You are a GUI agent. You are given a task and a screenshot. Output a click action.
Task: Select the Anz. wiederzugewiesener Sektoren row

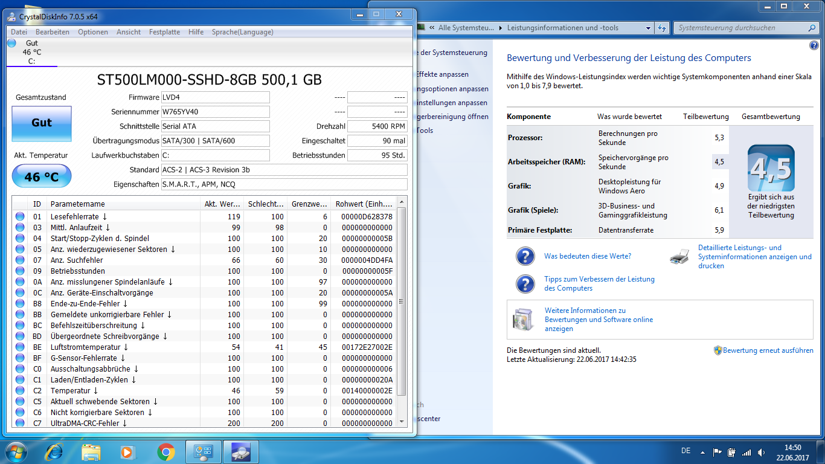click(x=204, y=249)
